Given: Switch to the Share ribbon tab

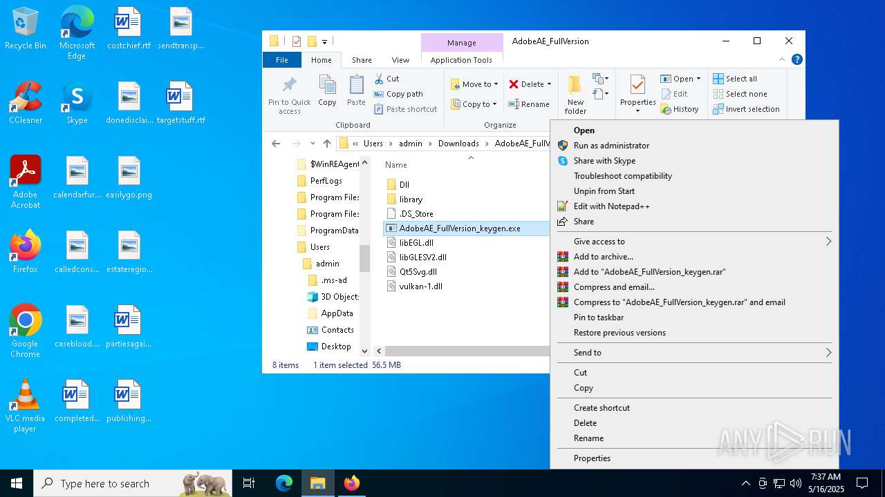Looking at the screenshot, I should (362, 60).
